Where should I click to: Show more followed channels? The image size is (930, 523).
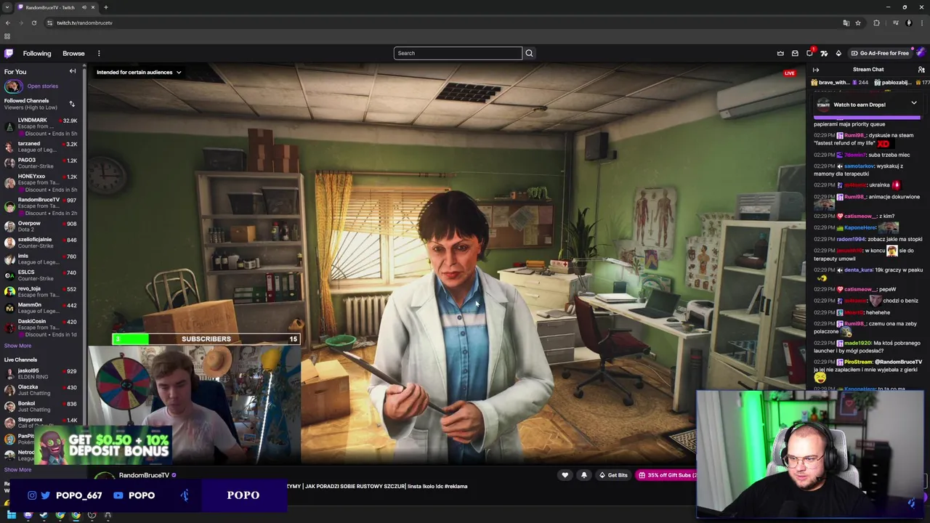17,346
